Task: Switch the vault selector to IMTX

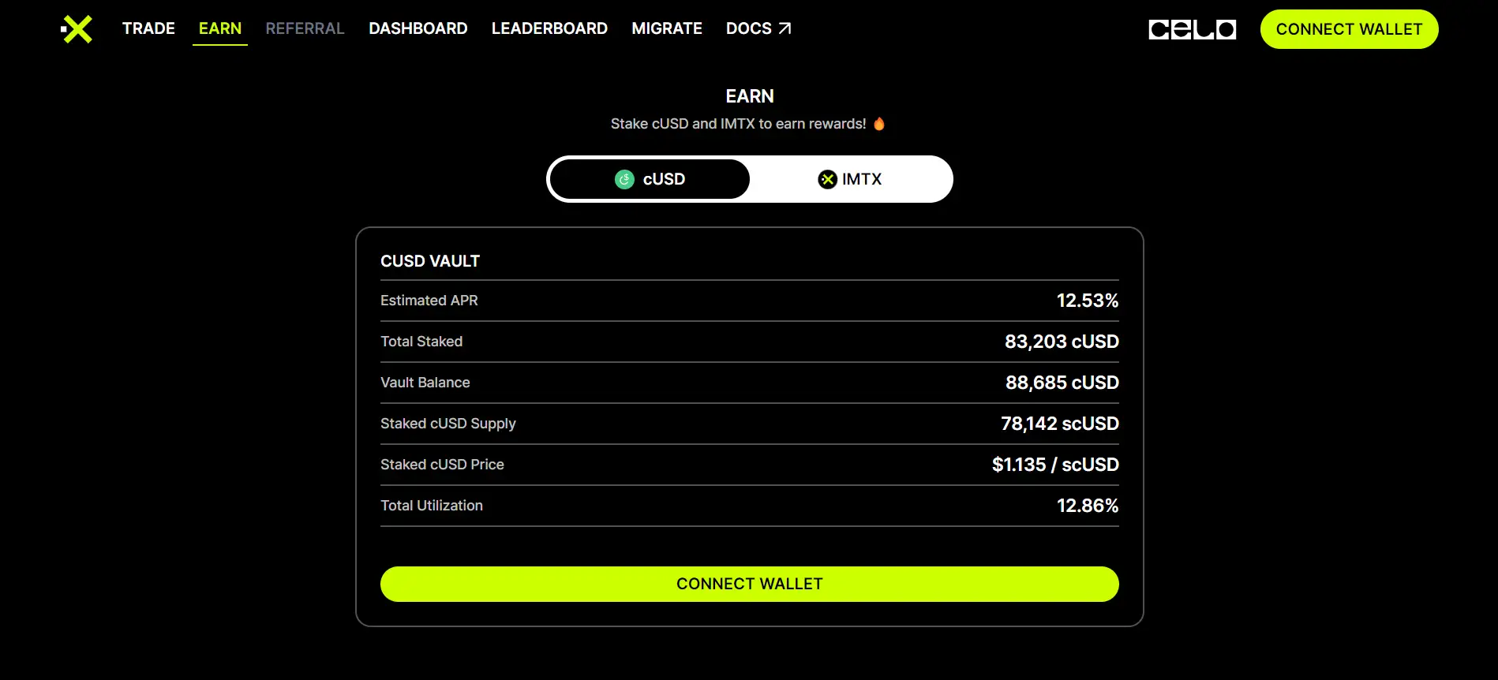Action: pyautogui.click(x=850, y=180)
